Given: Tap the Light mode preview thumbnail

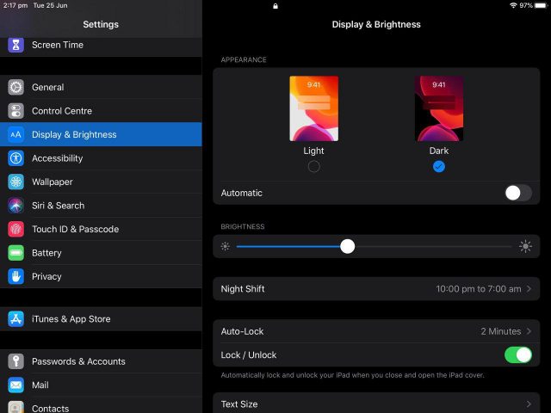Looking at the screenshot, I should tap(313, 108).
